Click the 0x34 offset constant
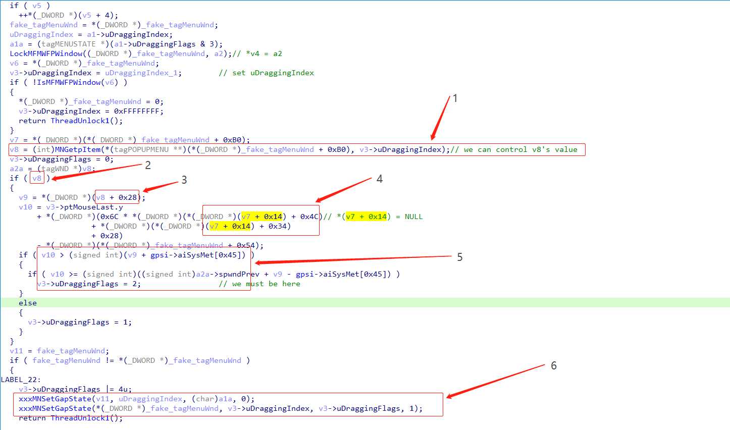 point(278,226)
